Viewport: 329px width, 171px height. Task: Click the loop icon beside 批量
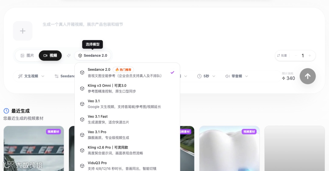pos(279,56)
